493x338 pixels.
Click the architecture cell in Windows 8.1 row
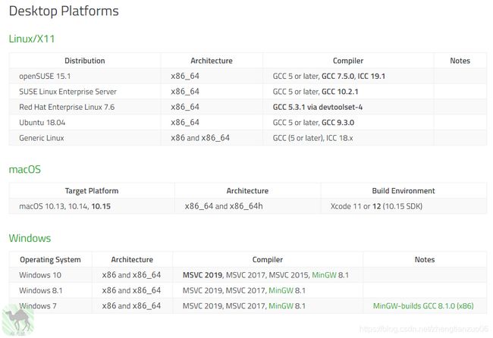[x=131, y=290]
